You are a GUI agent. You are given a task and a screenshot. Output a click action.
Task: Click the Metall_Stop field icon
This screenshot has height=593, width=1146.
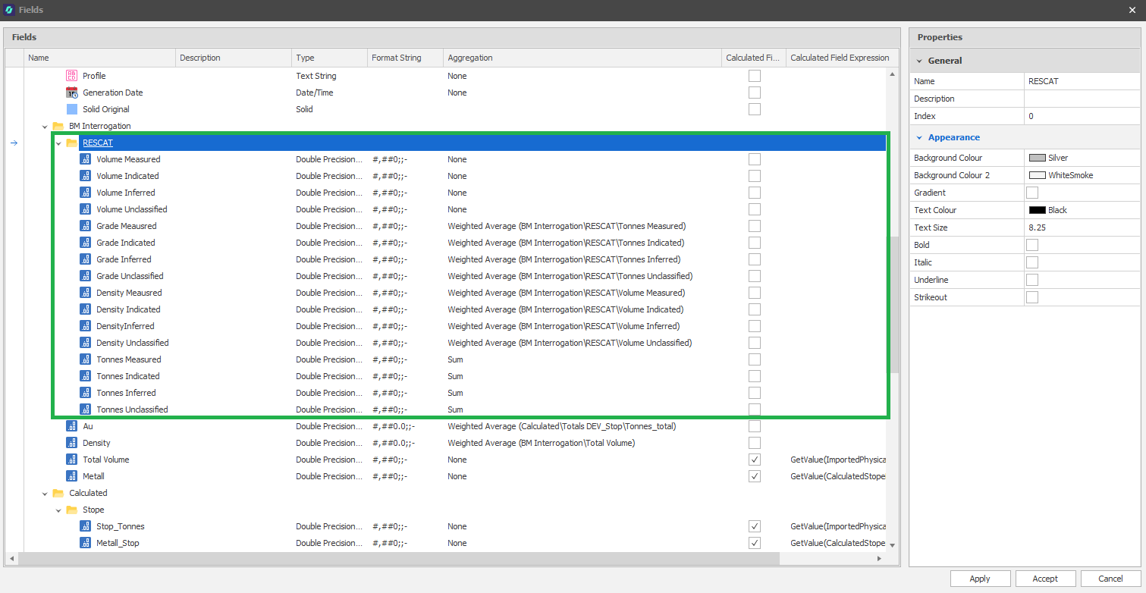[x=85, y=543]
